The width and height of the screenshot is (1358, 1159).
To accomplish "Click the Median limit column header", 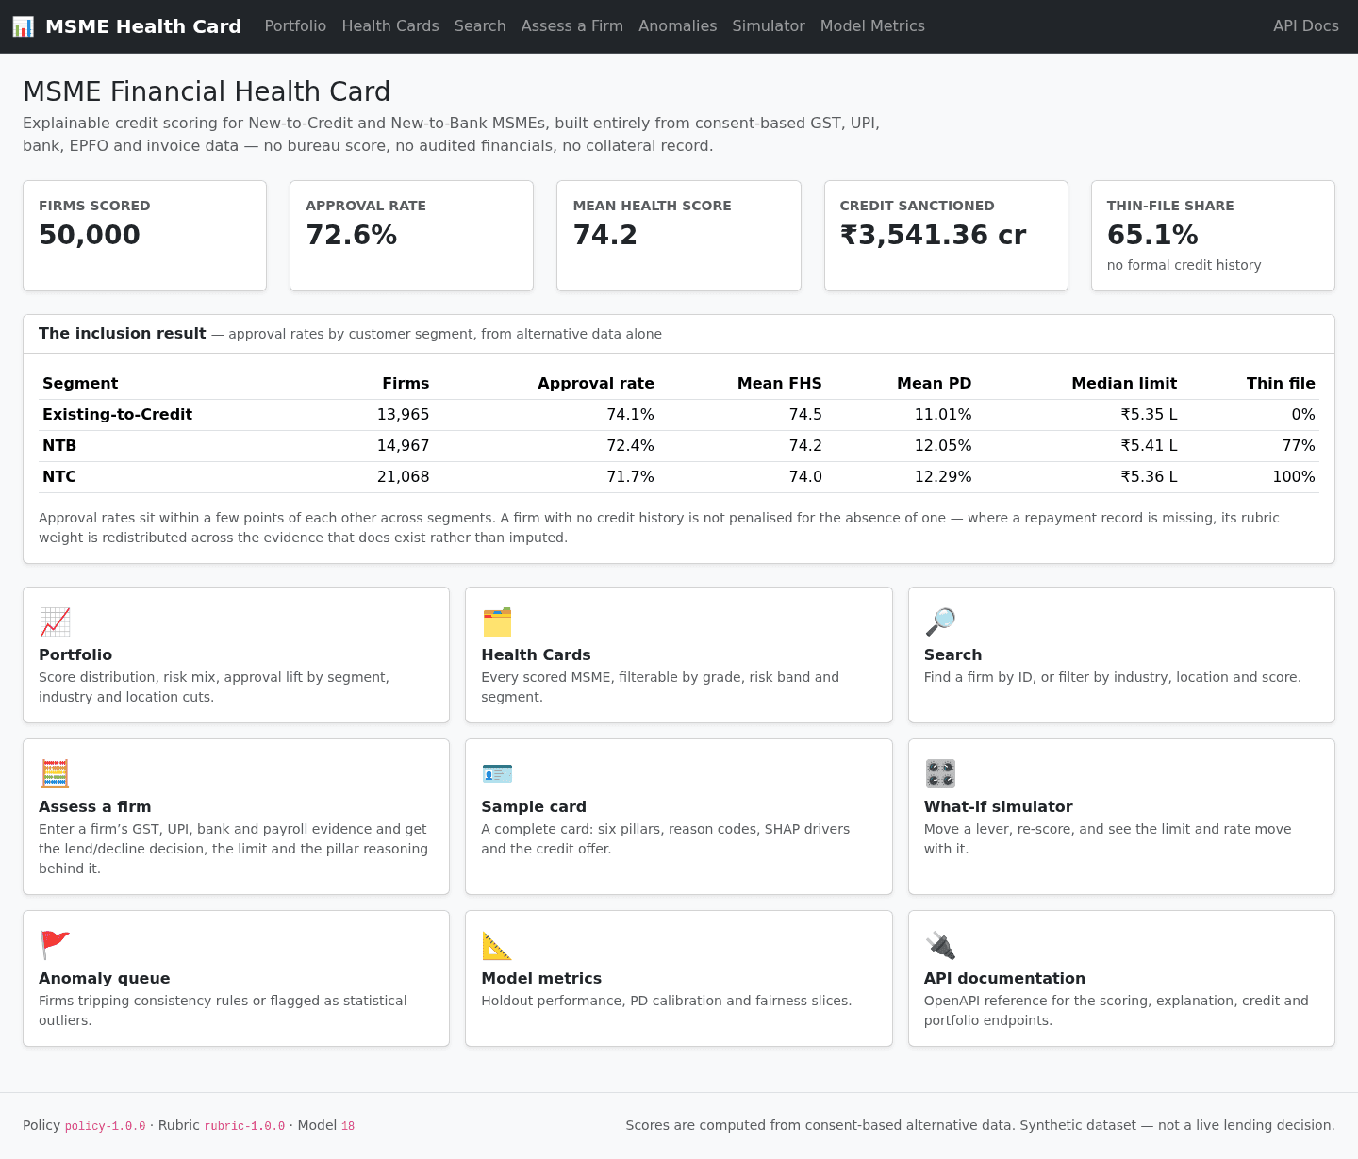I will 1124,384.
